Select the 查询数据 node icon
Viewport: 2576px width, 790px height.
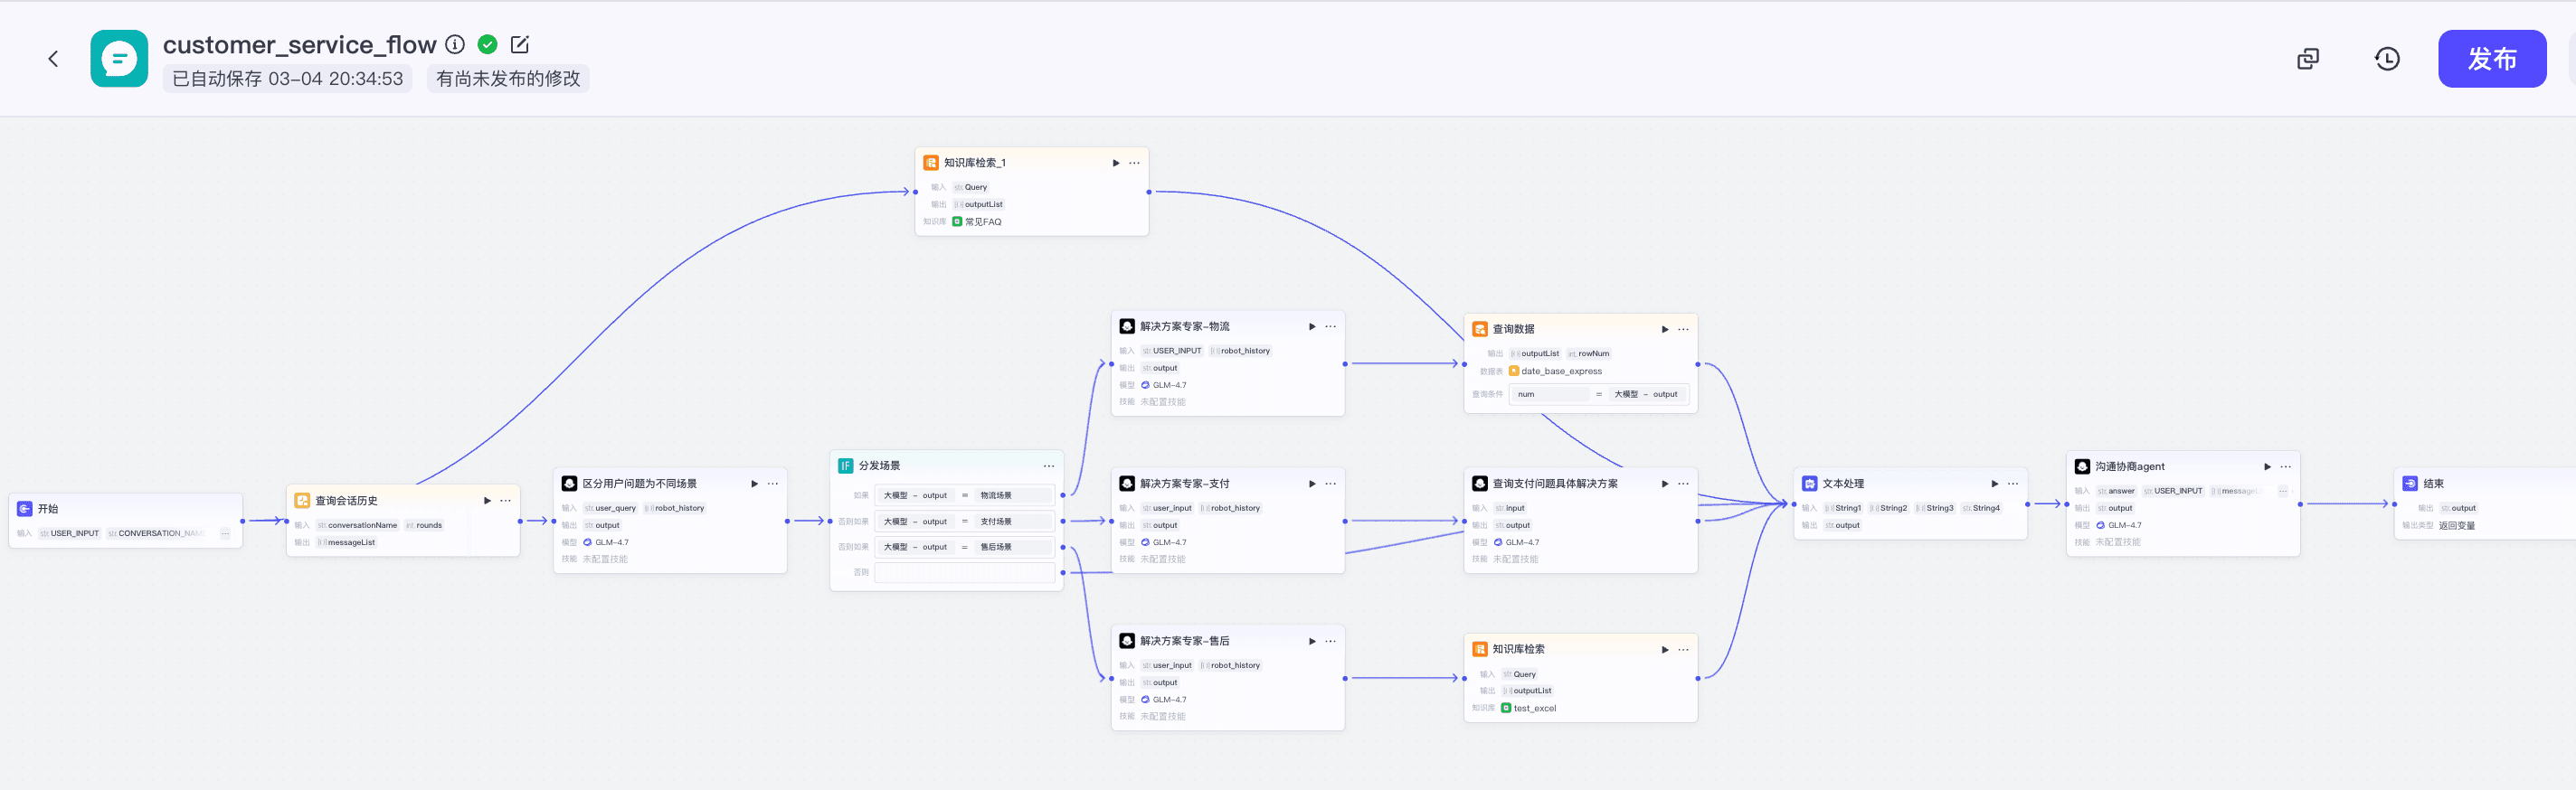pyautogui.click(x=1480, y=330)
